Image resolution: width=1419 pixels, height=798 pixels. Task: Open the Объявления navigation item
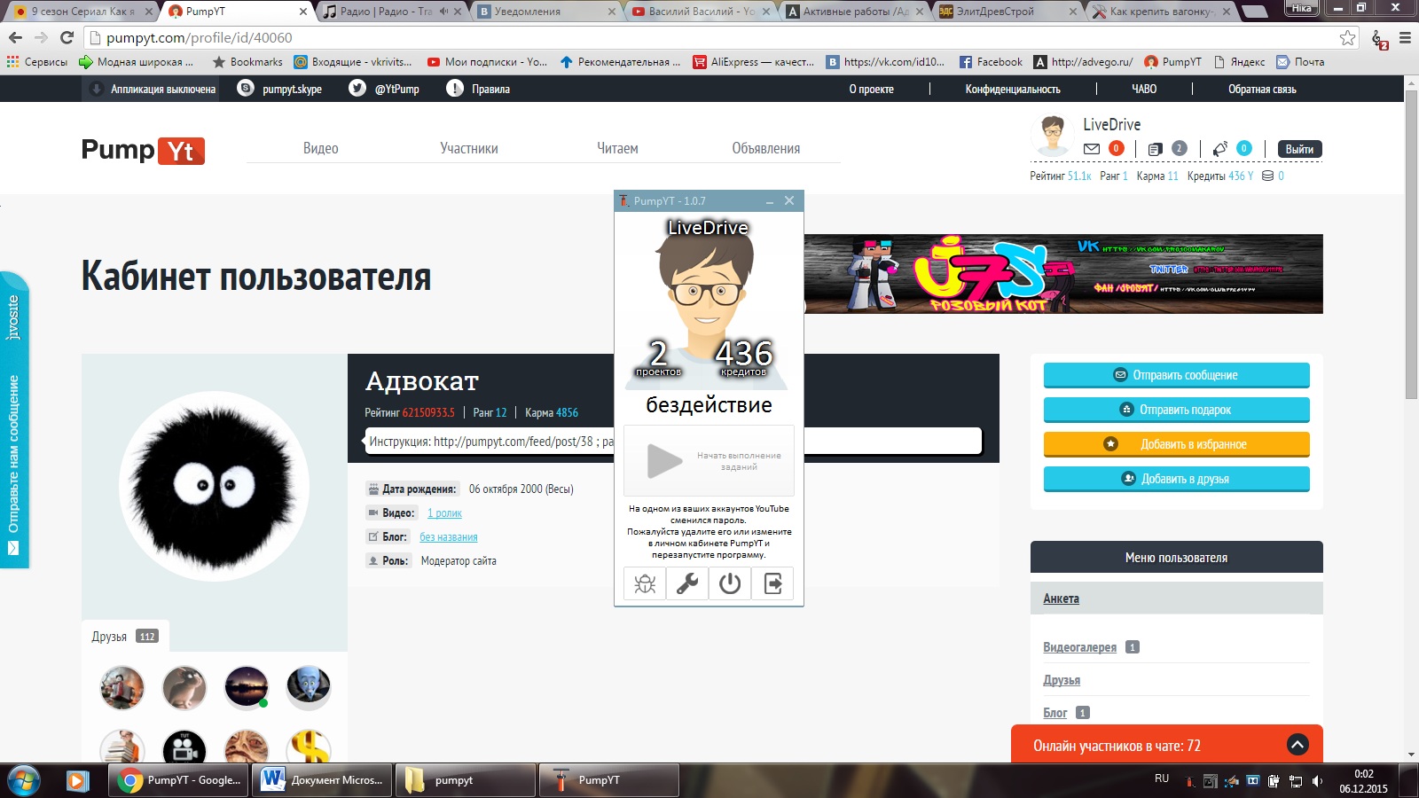click(766, 148)
